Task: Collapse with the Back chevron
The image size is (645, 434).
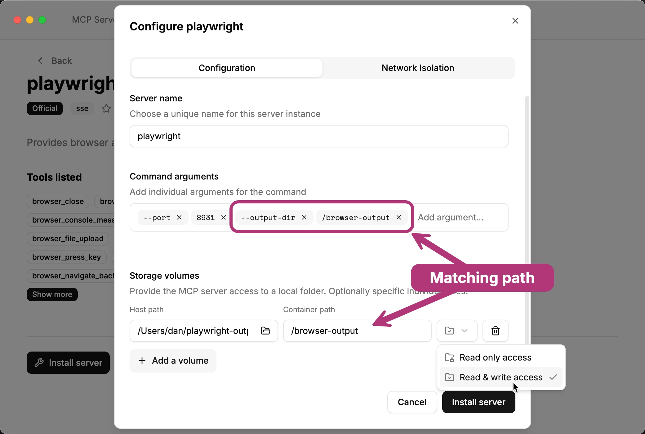Action: pos(40,61)
